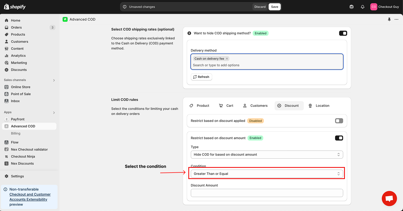Click the Refresh button
Viewport: 403px width, 211px height.
coord(201,77)
